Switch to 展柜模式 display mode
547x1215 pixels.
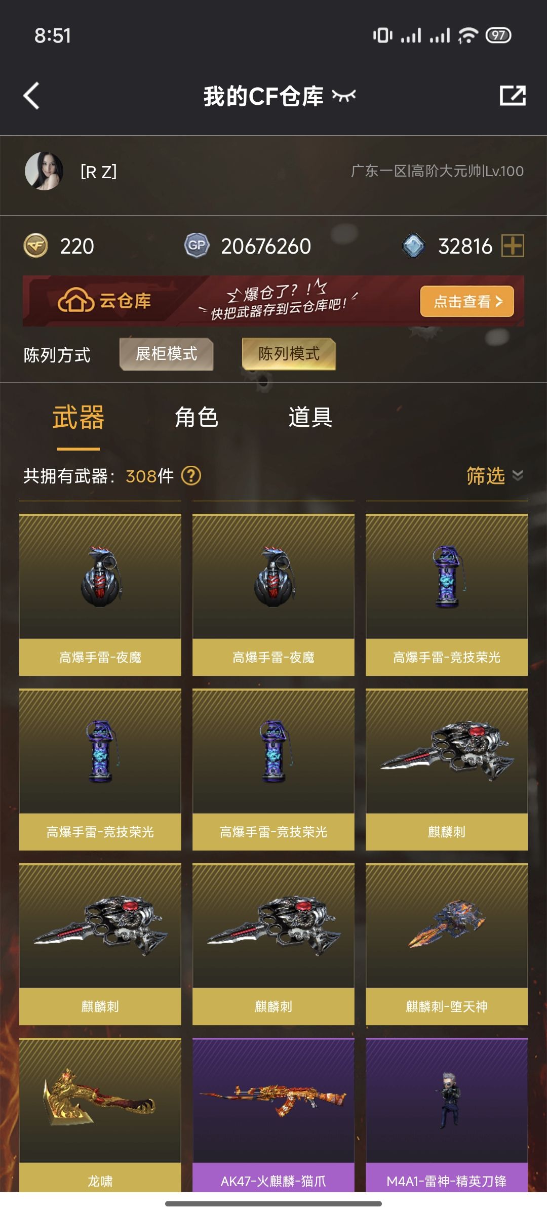(166, 354)
